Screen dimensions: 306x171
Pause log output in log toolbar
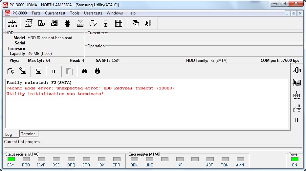[54, 72]
